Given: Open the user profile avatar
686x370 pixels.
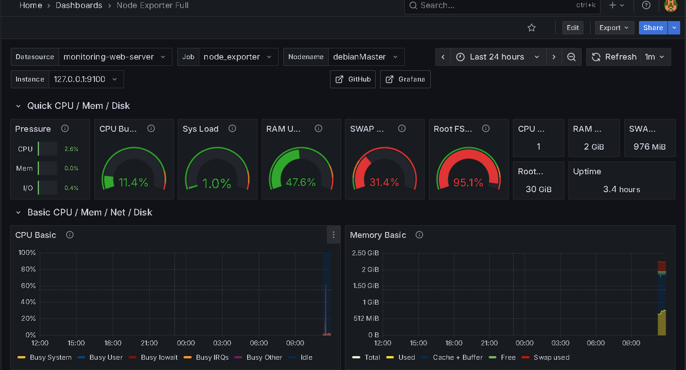Looking at the screenshot, I should pos(670,5).
